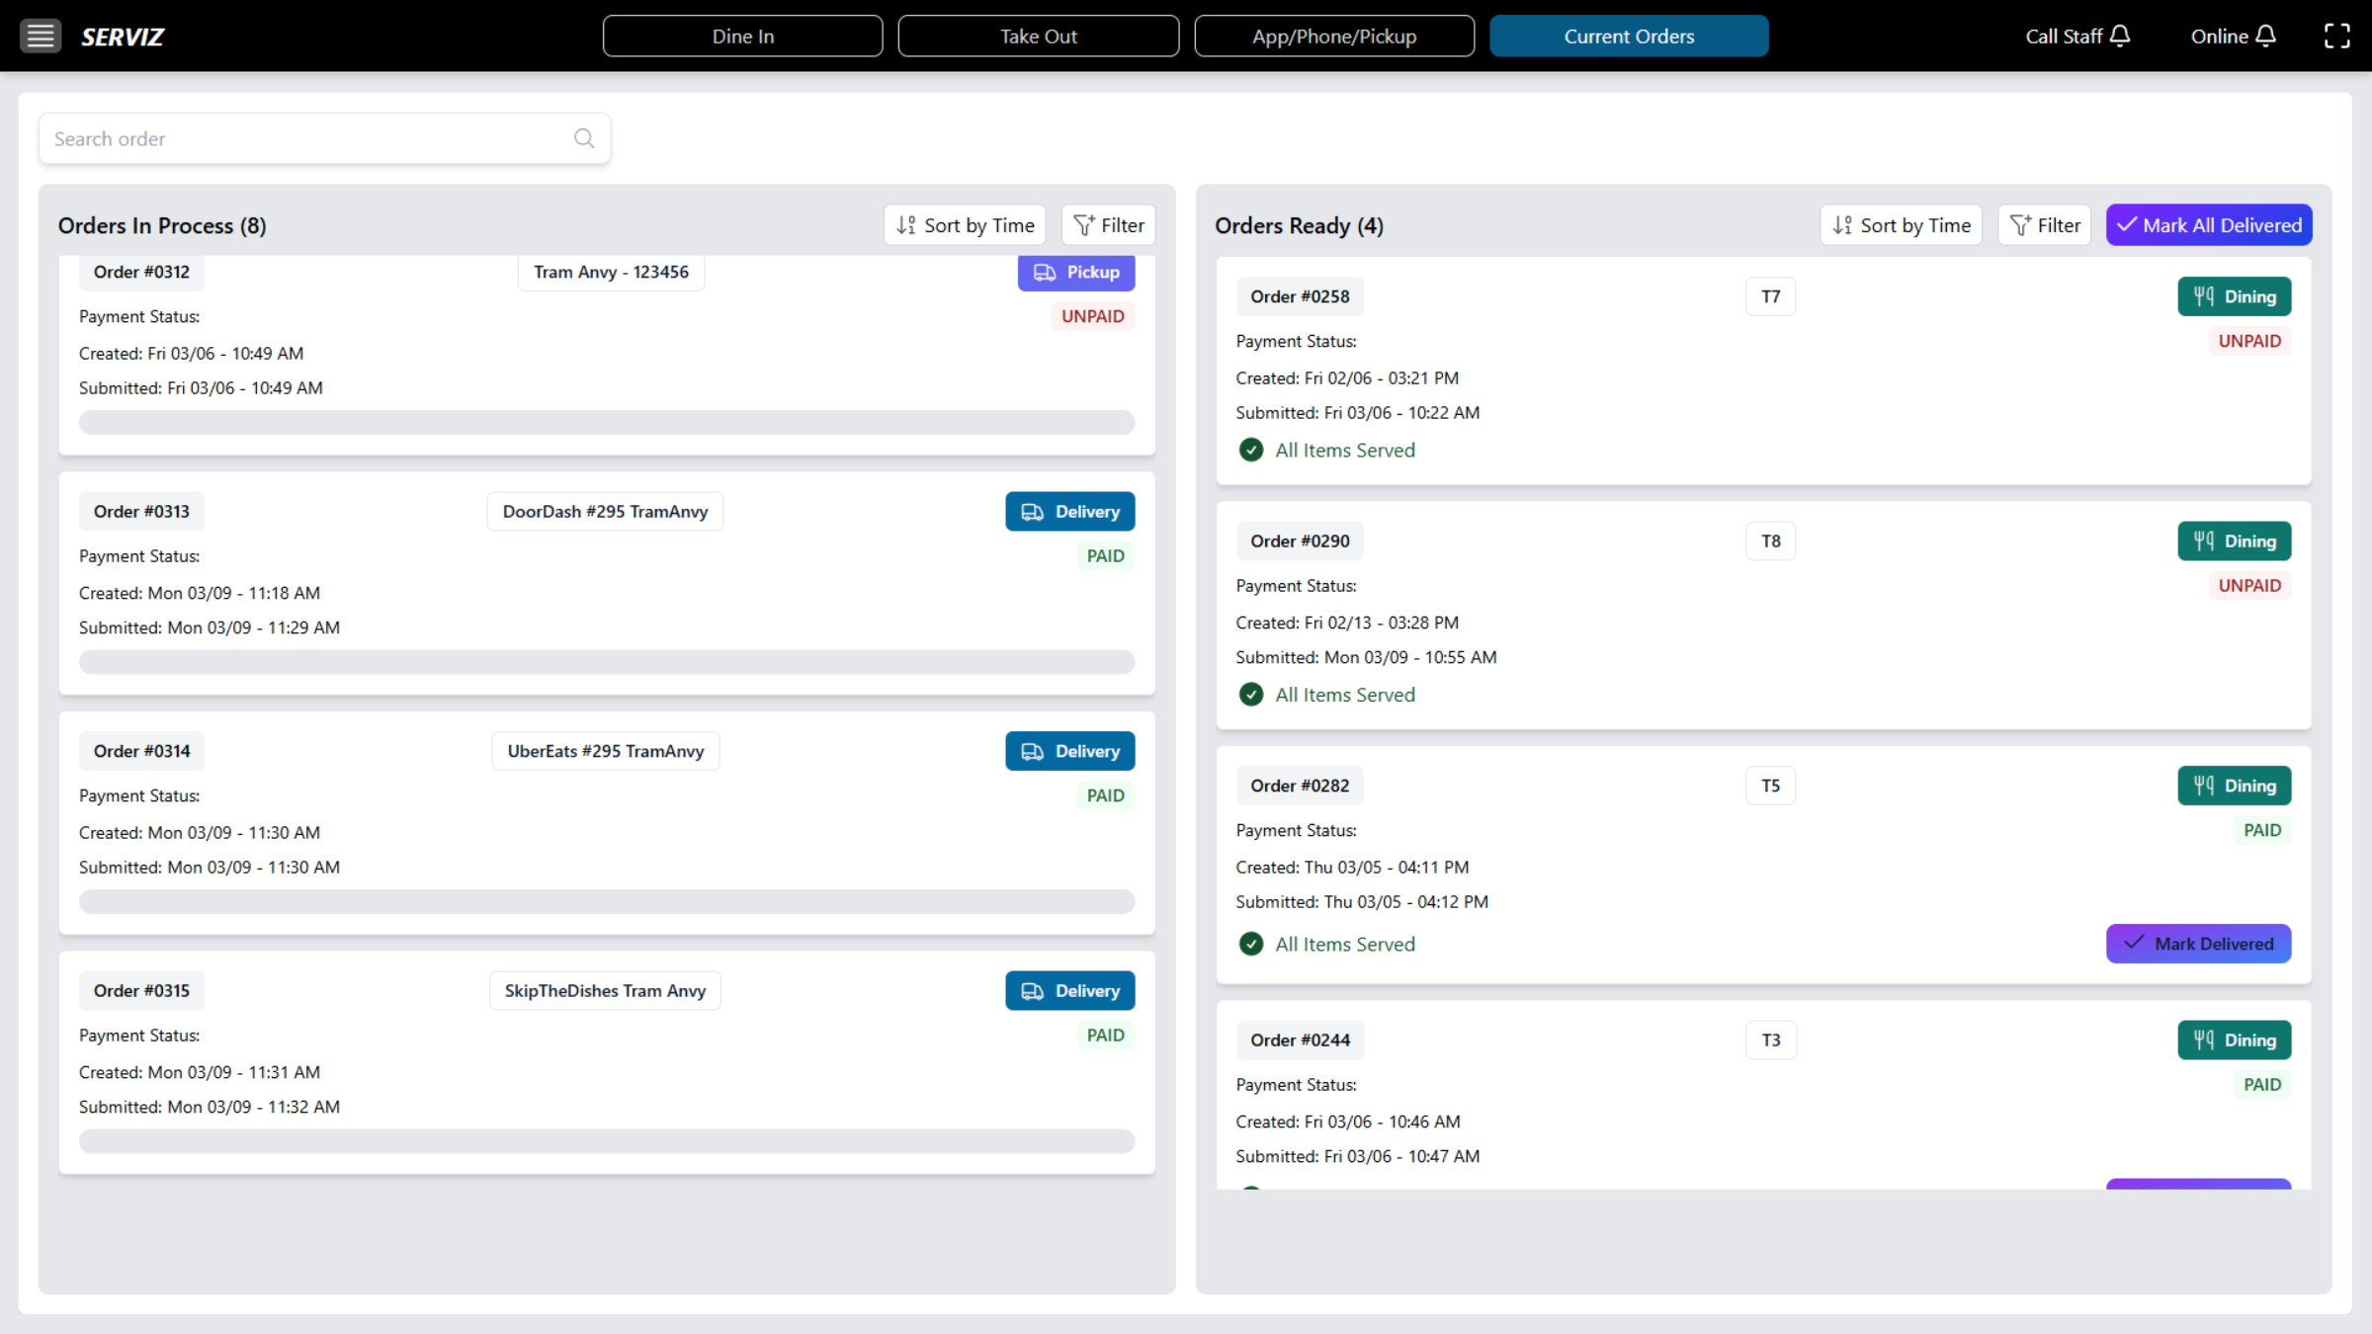Screen dimensions: 2372x1334
Task: Click All Items Served checkmark on Order #0258
Action: pyautogui.click(x=1251, y=450)
